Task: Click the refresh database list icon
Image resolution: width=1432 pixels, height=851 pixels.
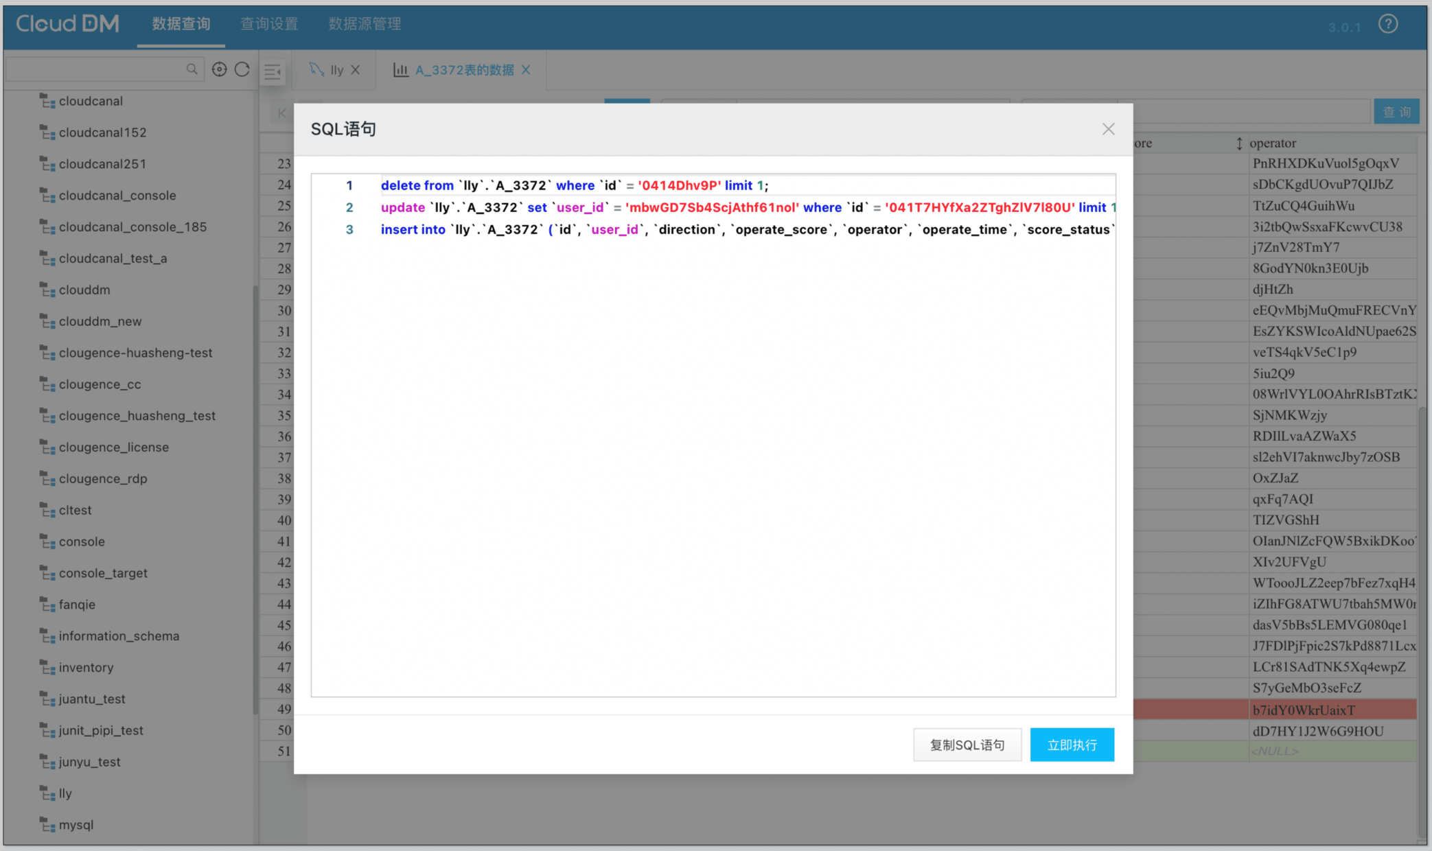Action: point(242,69)
